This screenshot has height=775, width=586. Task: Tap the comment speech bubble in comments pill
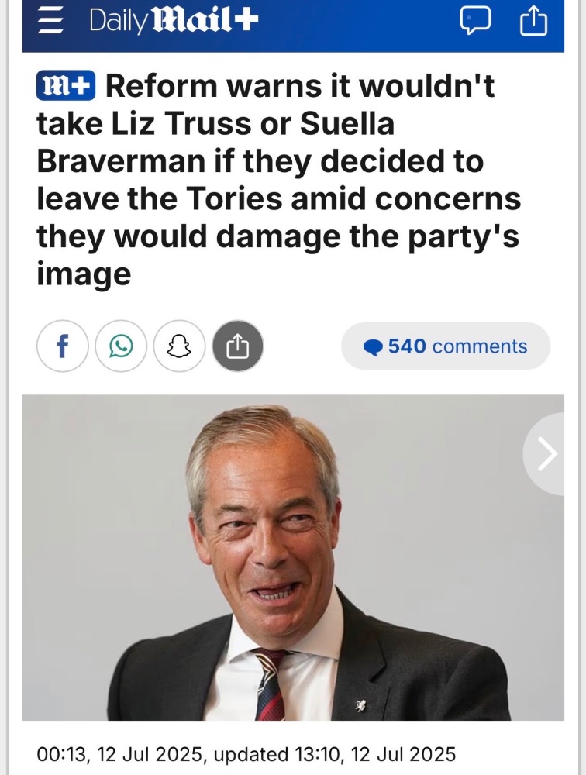374,347
